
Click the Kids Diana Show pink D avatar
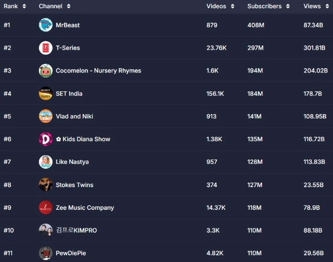[x=45, y=139]
